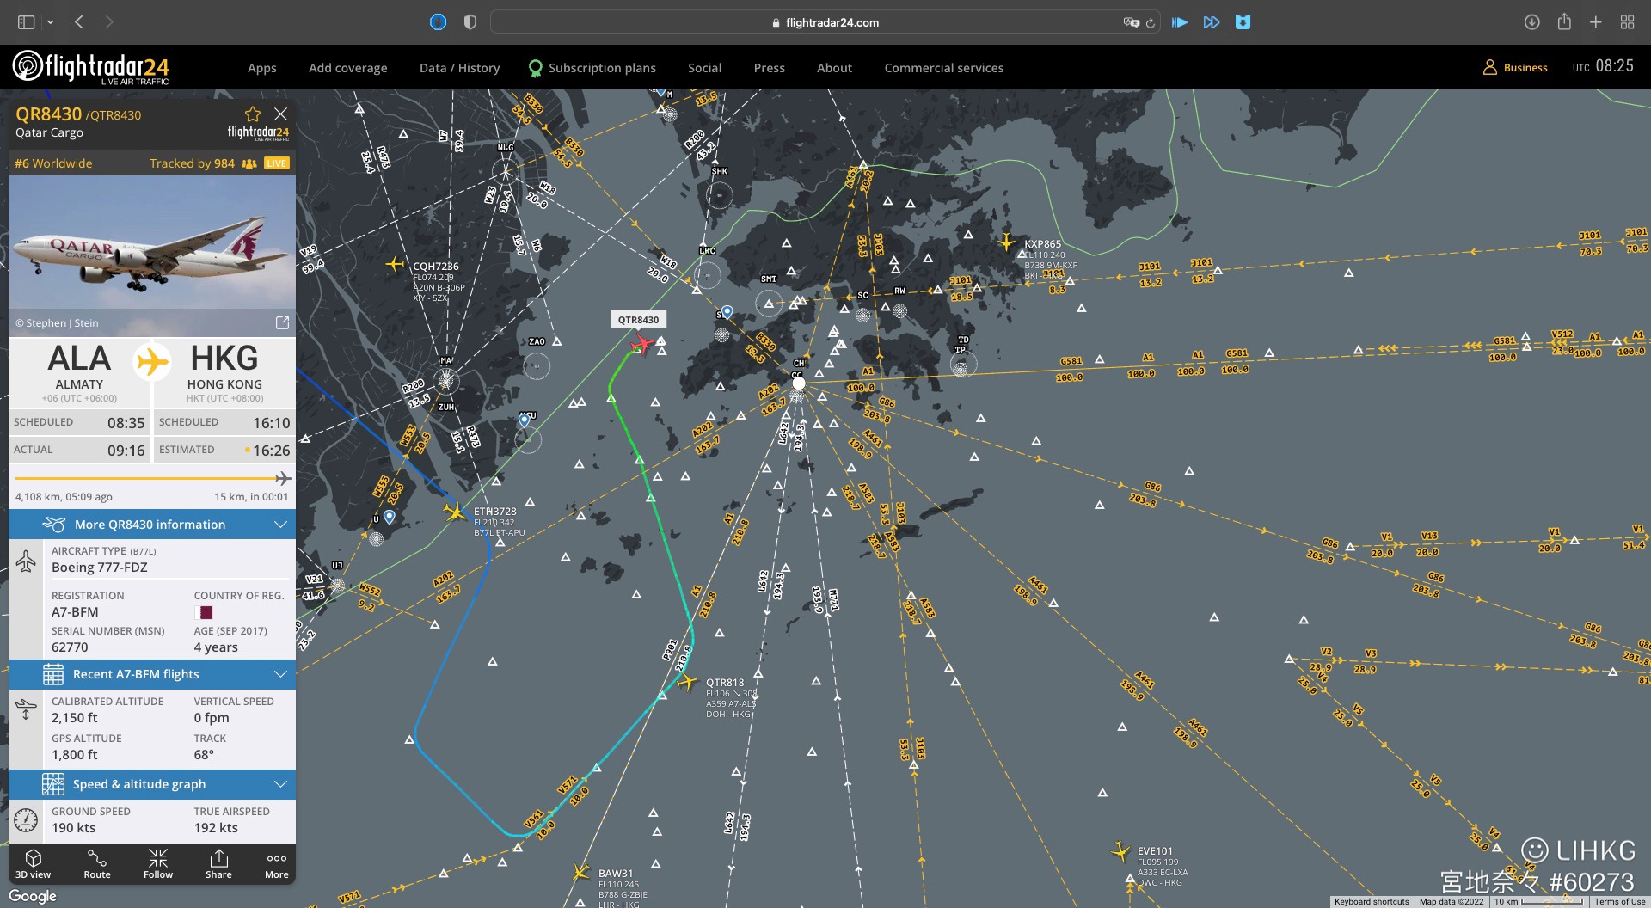This screenshot has height=908, width=1651.
Task: Click the UTC clock
Action: click(x=1603, y=66)
